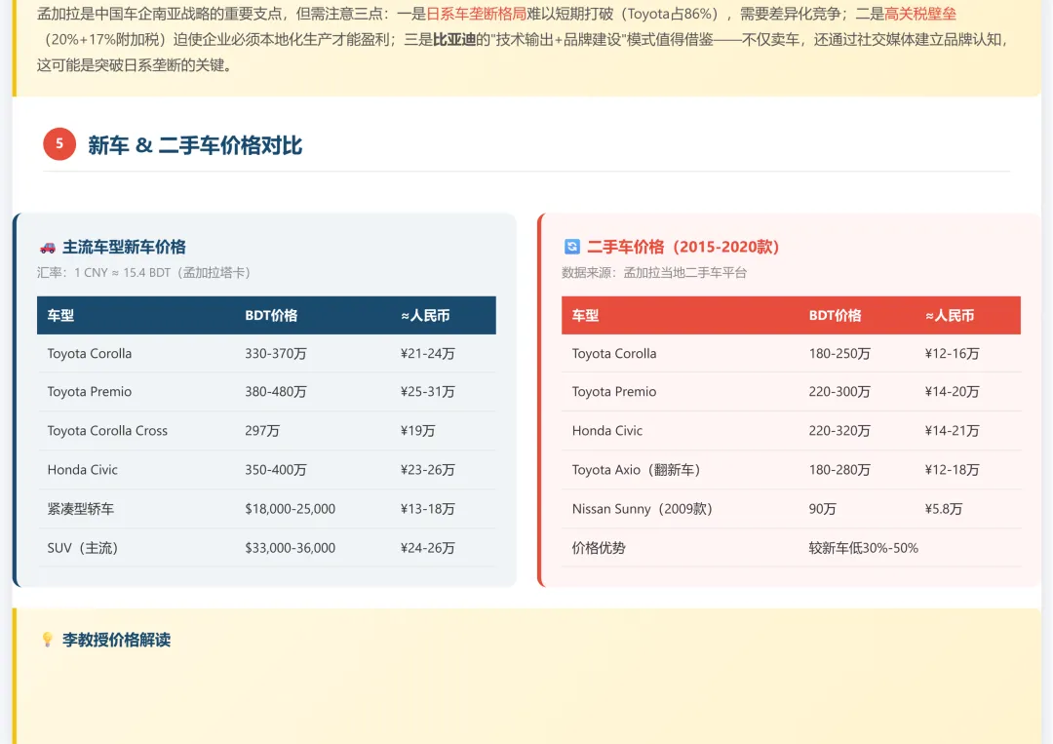
Task: Click the red car icon beside 主流车型新车价格
Action: [x=48, y=248]
